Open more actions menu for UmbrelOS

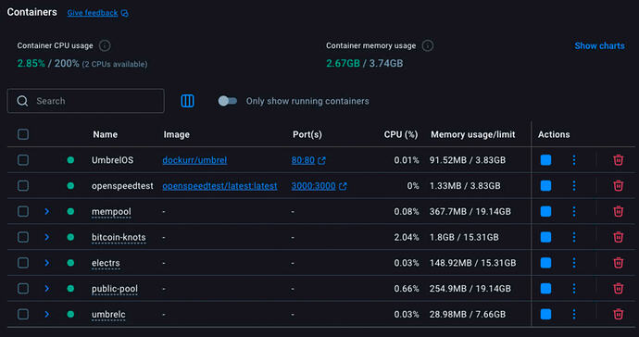pyautogui.click(x=574, y=160)
